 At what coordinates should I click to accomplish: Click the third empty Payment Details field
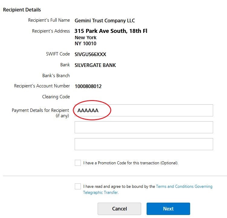(144, 144)
